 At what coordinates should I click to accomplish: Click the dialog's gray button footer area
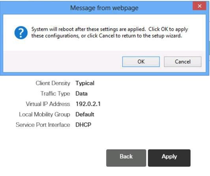tap(105, 61)
